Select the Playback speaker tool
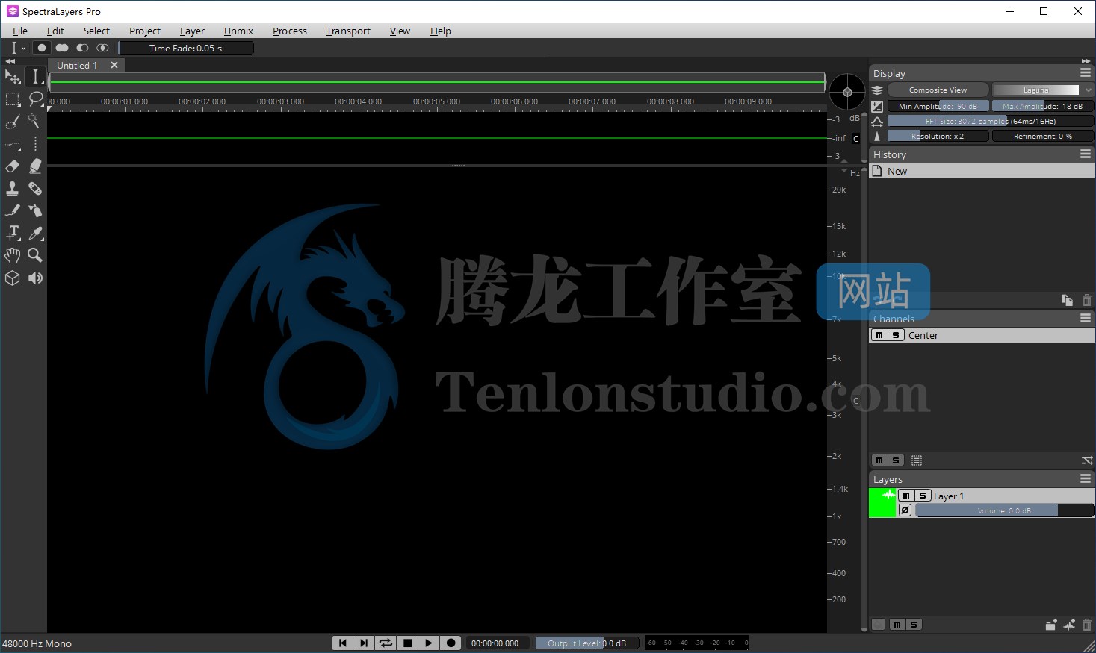The width and height of the screenshot is (1096, 653). (x=35, y=278)
